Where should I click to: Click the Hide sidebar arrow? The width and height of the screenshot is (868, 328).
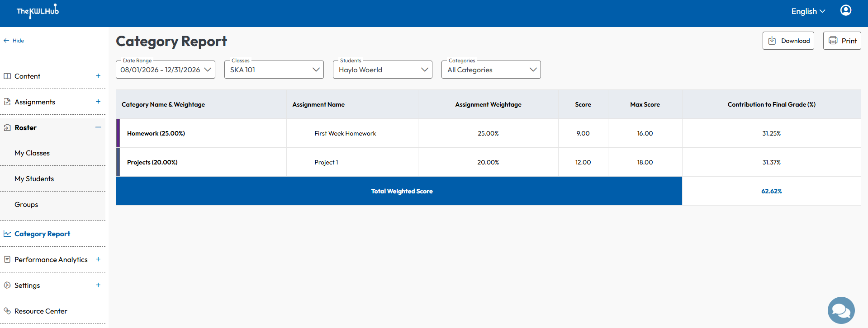pyautogui.click(x=6, y=41)
